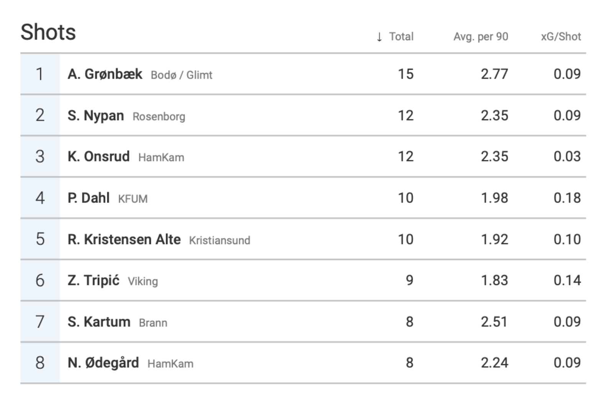Click Brann team name

tap(153, 323)
